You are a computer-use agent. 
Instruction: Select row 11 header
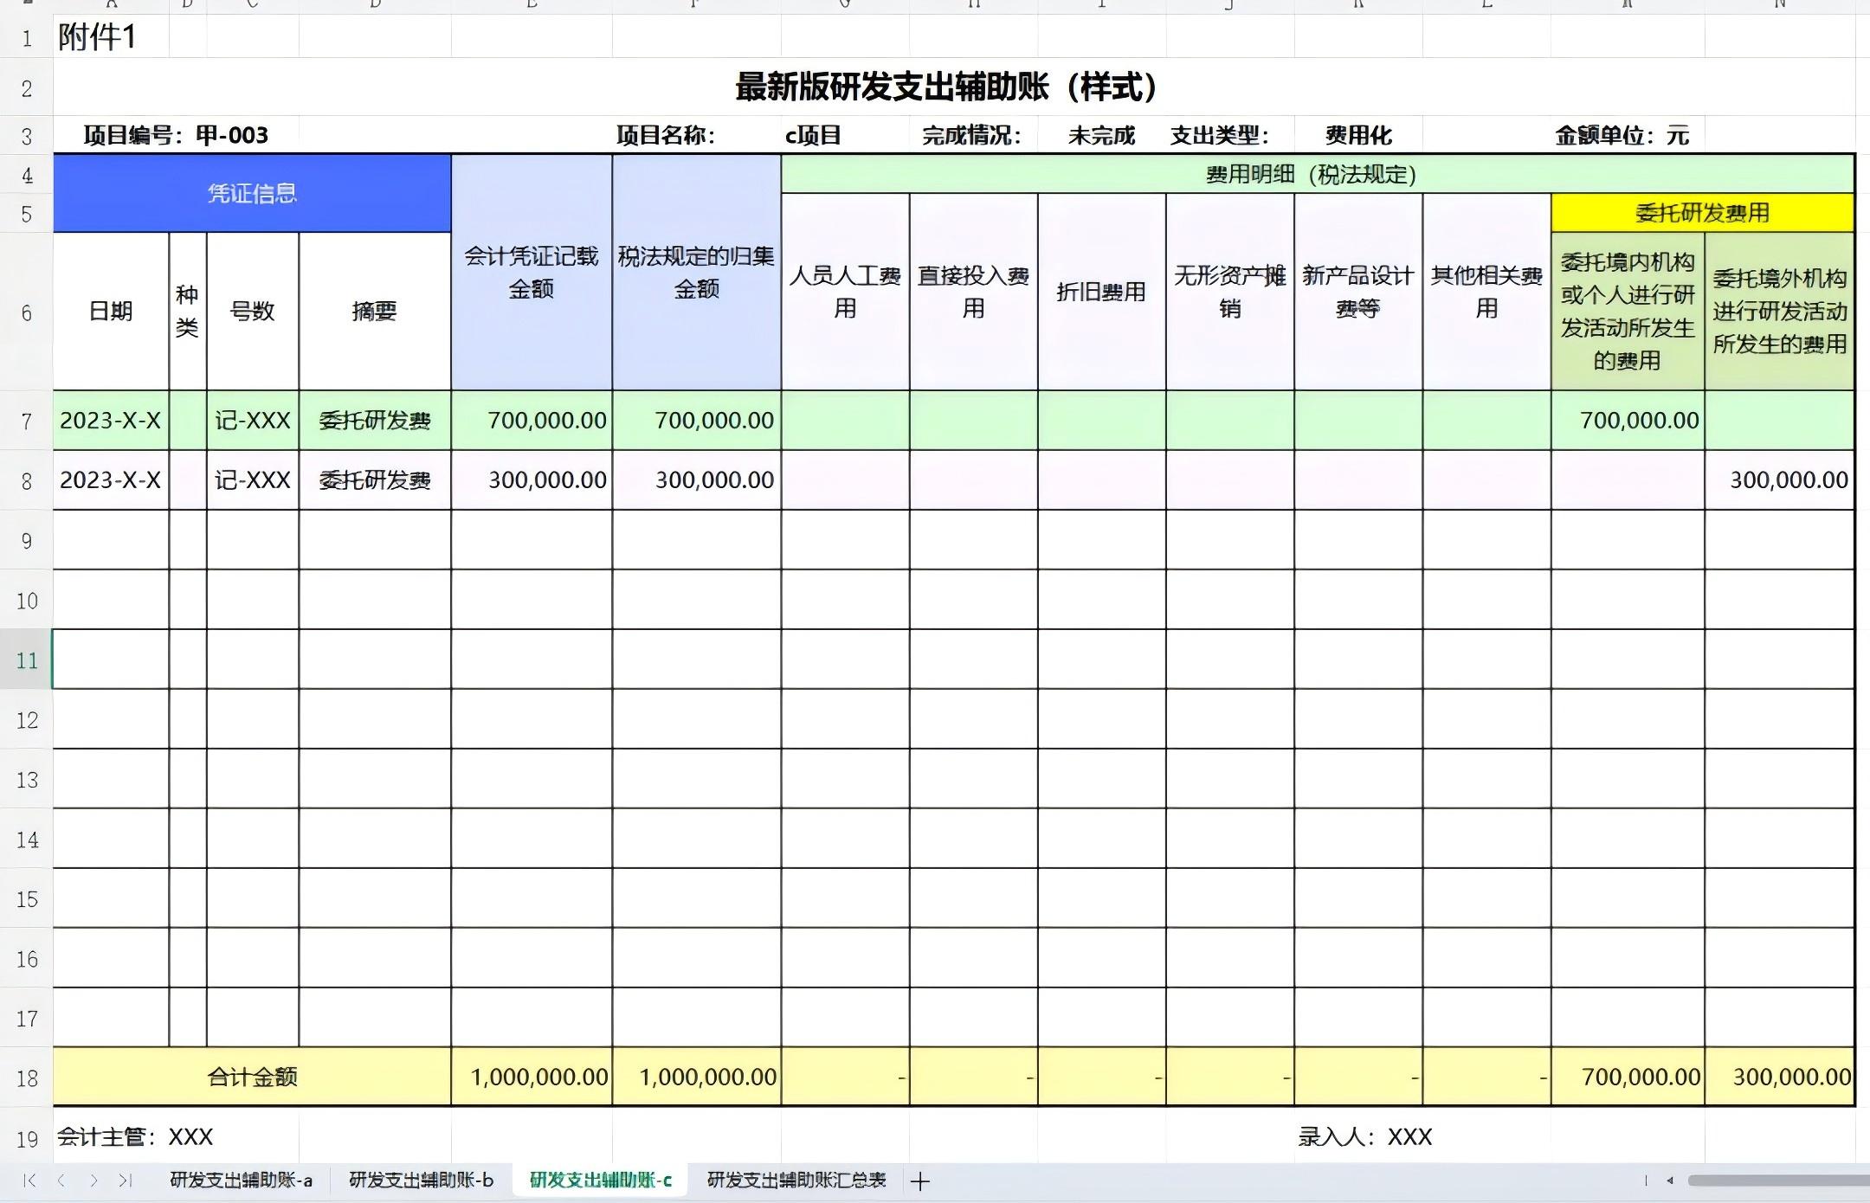tap(27, 660)
